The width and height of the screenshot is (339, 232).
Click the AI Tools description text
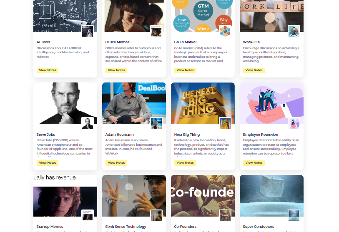[63, 52]
